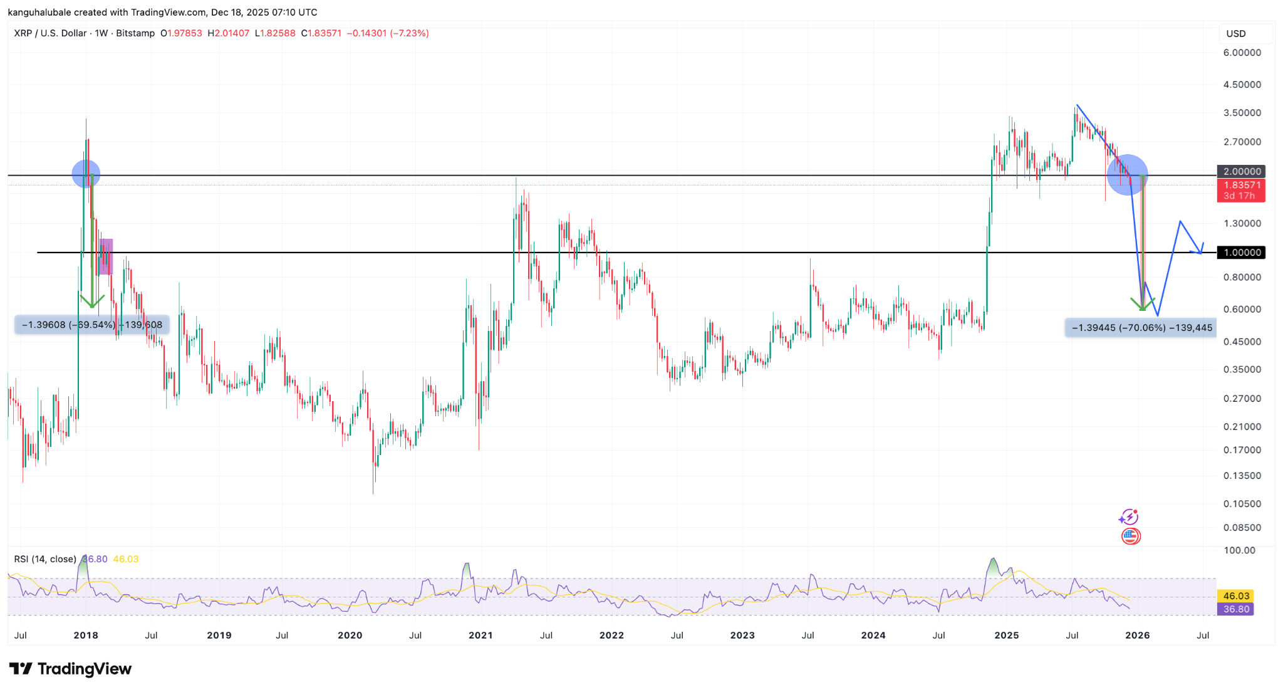Open the 1W timeframe selector

(x=100, y=34)
